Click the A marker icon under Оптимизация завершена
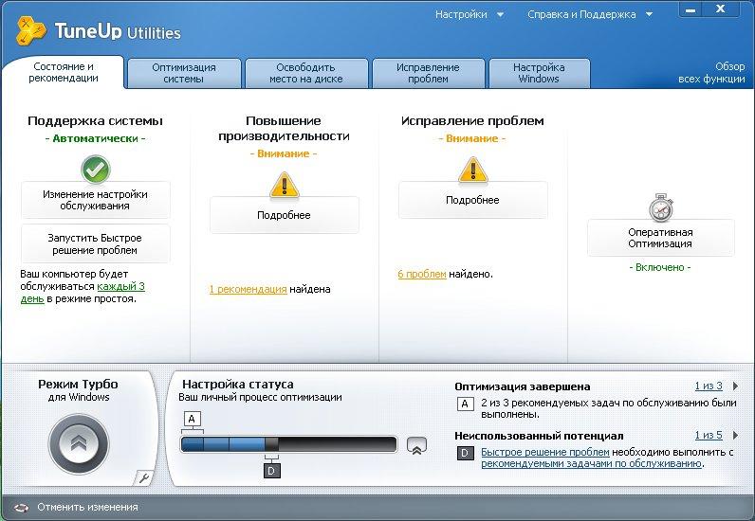The image size is (755, 521). [x=465, y=404]
